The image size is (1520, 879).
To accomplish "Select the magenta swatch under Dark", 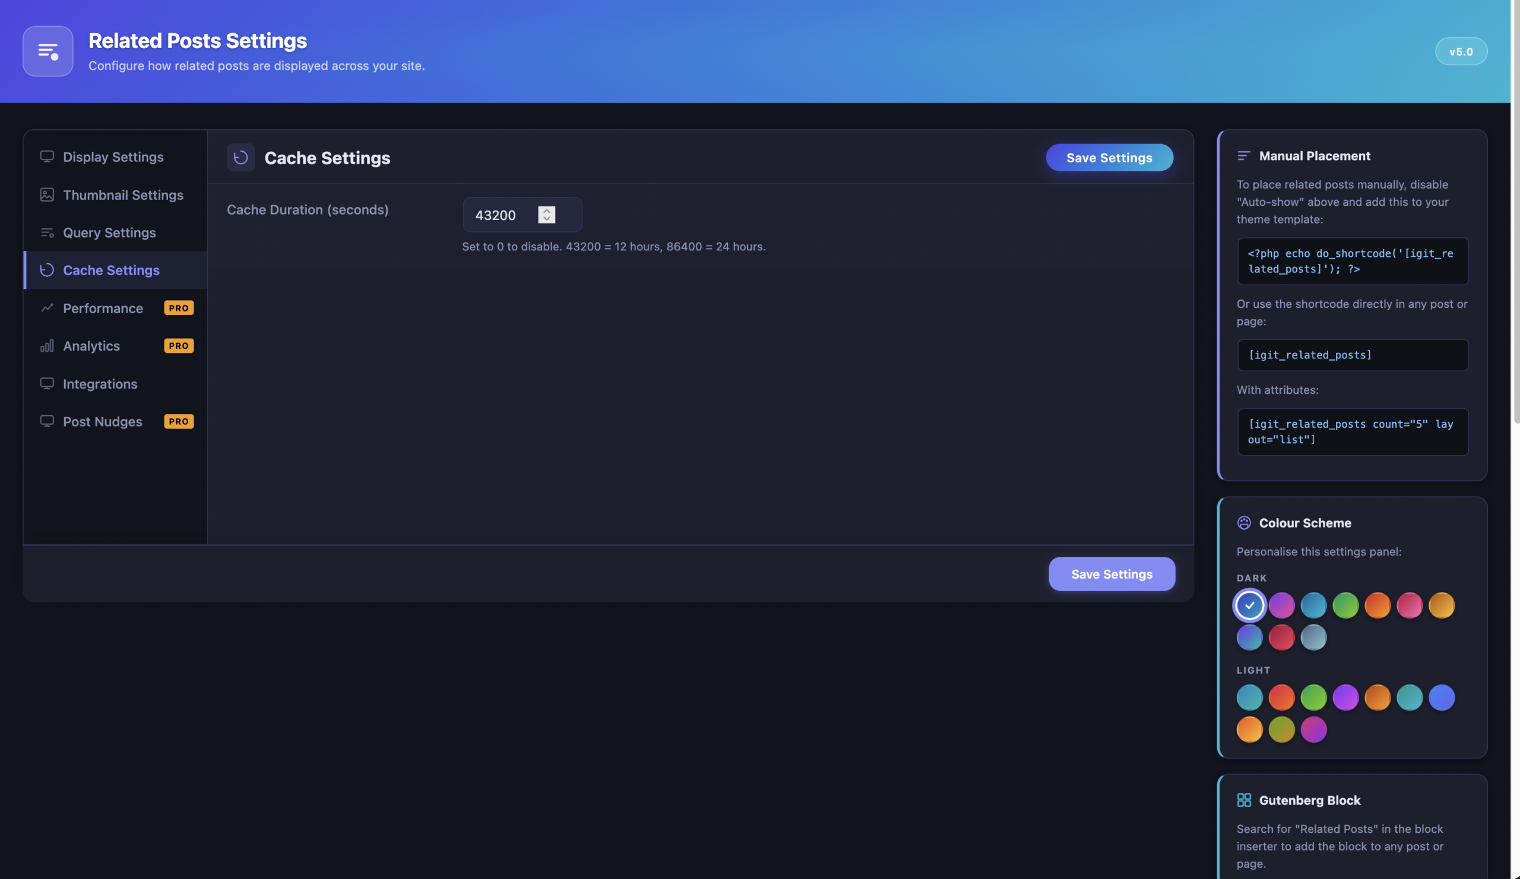I will (1282, 605).
